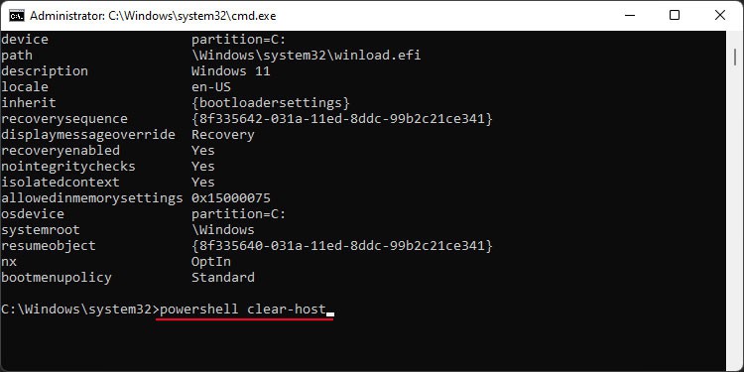Close the Administrator cmd.exe window
744x372 pixels.
[720, 15]
